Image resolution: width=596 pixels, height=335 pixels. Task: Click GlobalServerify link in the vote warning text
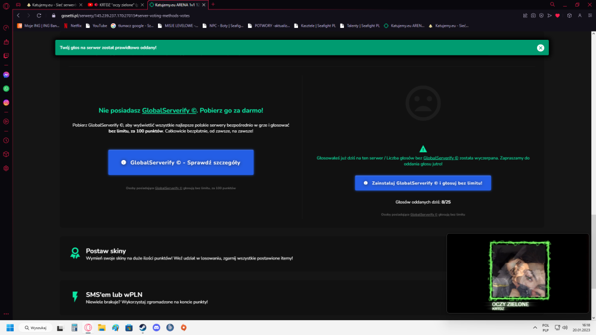pos(440,158)
